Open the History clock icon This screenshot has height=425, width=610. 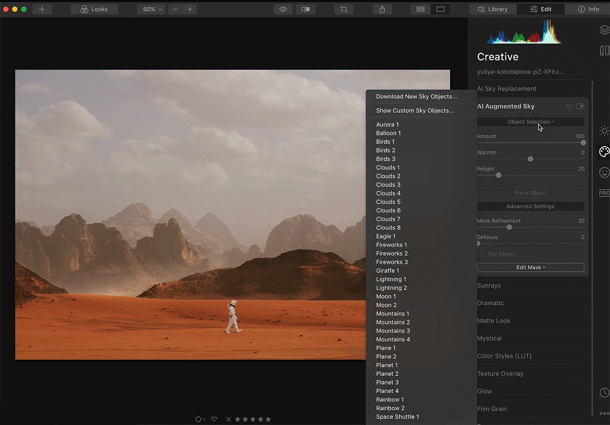click(x=604, y=393)
